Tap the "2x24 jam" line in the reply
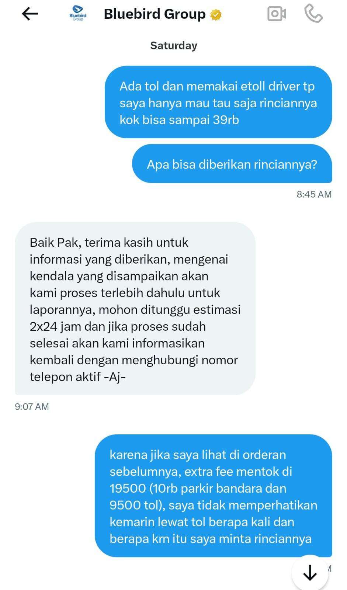 [118, 326]
